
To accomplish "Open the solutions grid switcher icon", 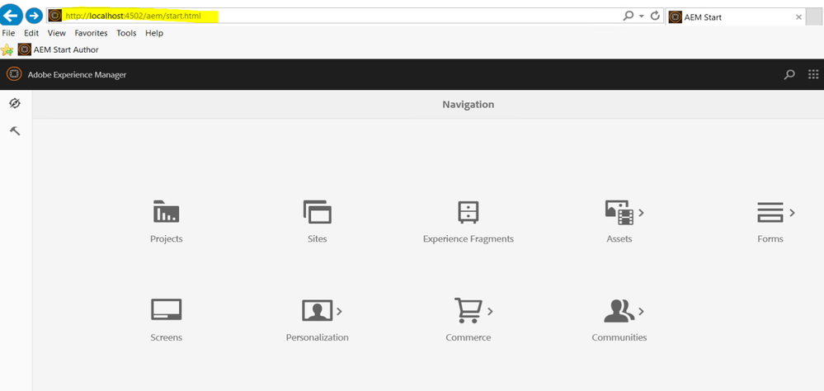I will [813, 74].
